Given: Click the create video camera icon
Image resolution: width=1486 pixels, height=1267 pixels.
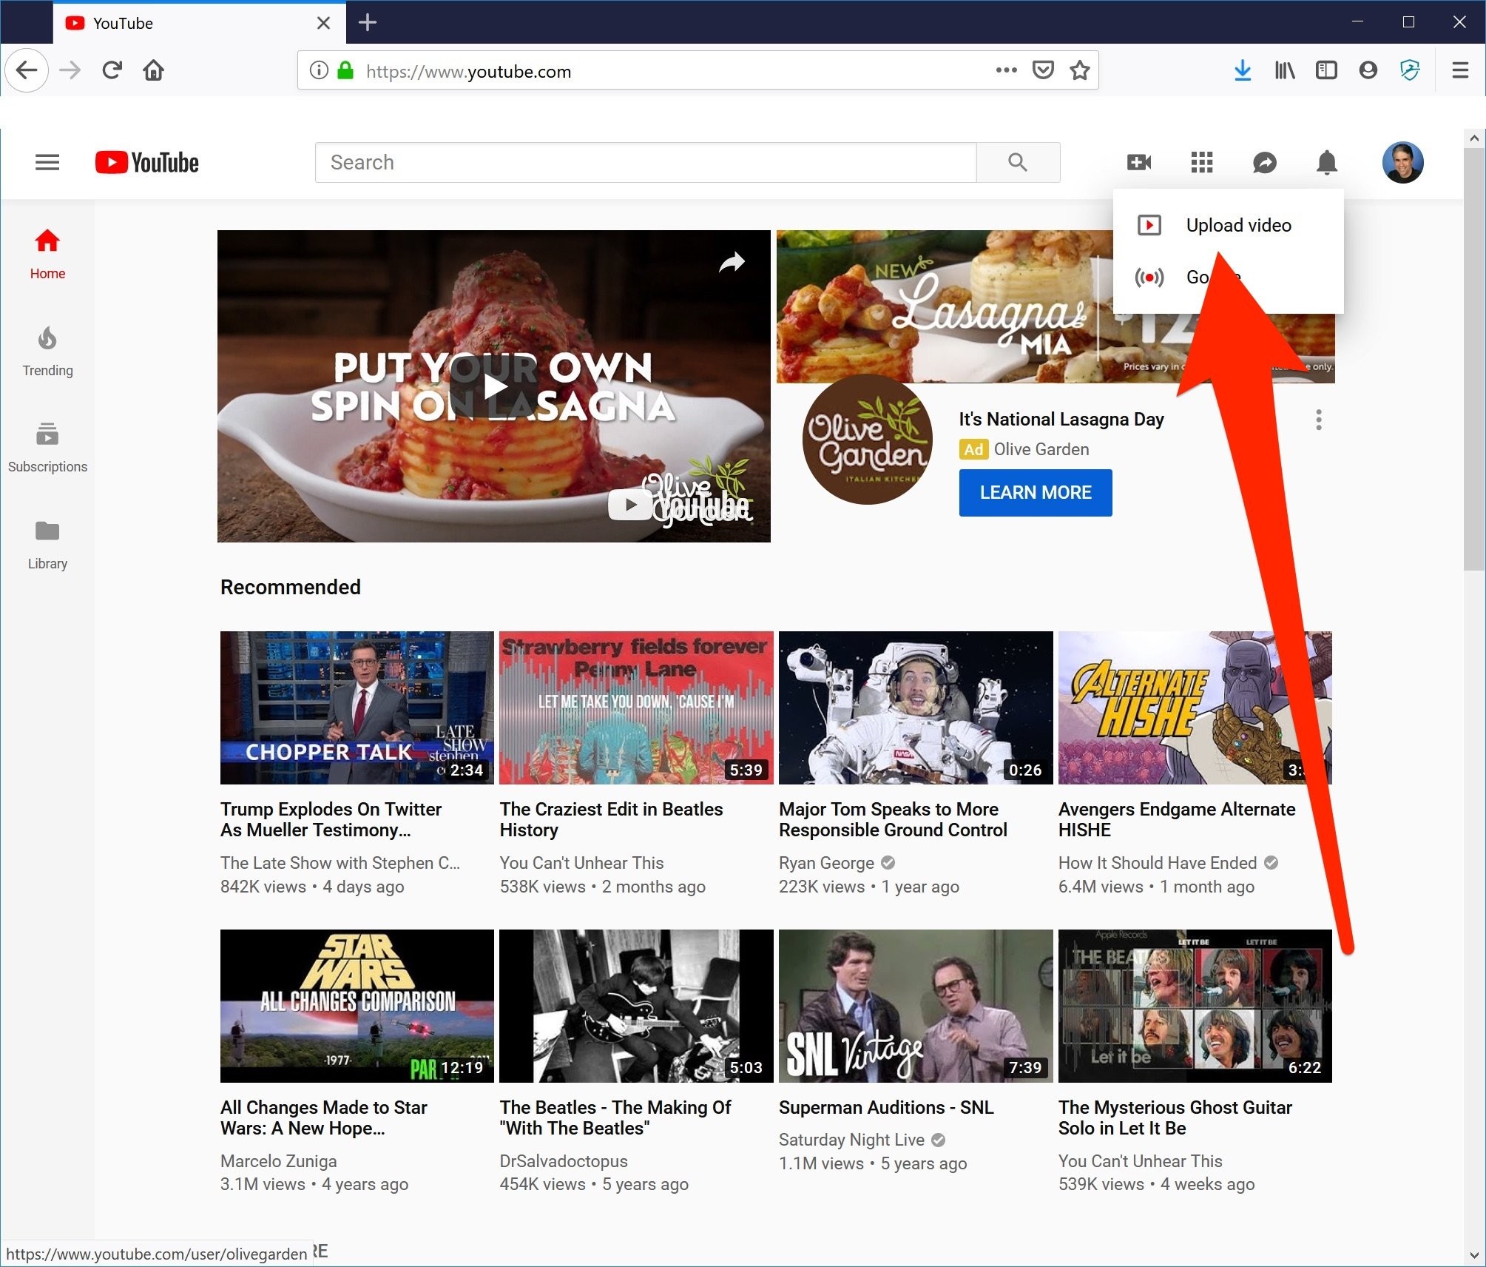Looking at the screenshot, I should click(x=1138, y=162).
